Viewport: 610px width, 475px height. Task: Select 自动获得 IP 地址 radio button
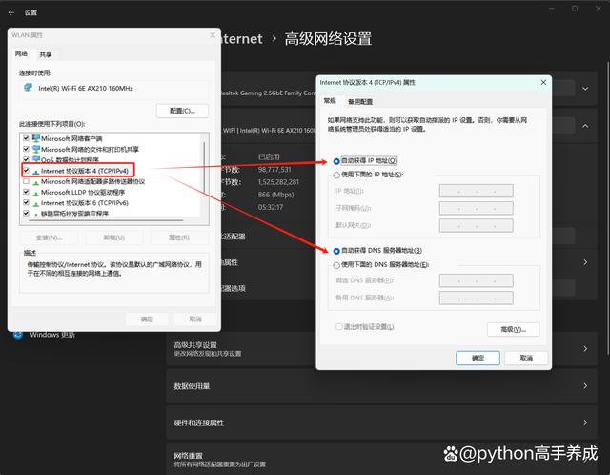[336, 161]
